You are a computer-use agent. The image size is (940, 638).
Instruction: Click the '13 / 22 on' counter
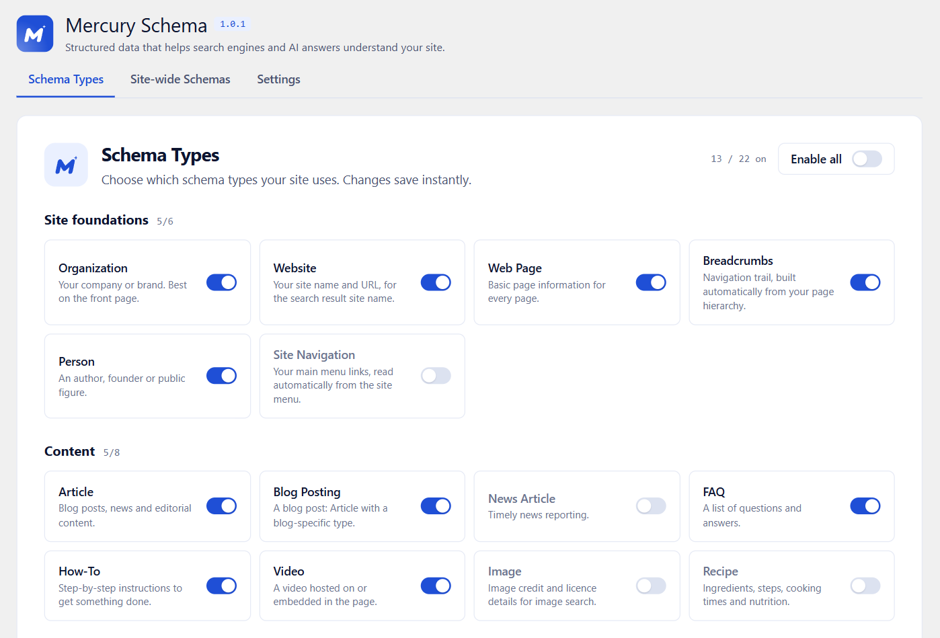pos(738,159)
